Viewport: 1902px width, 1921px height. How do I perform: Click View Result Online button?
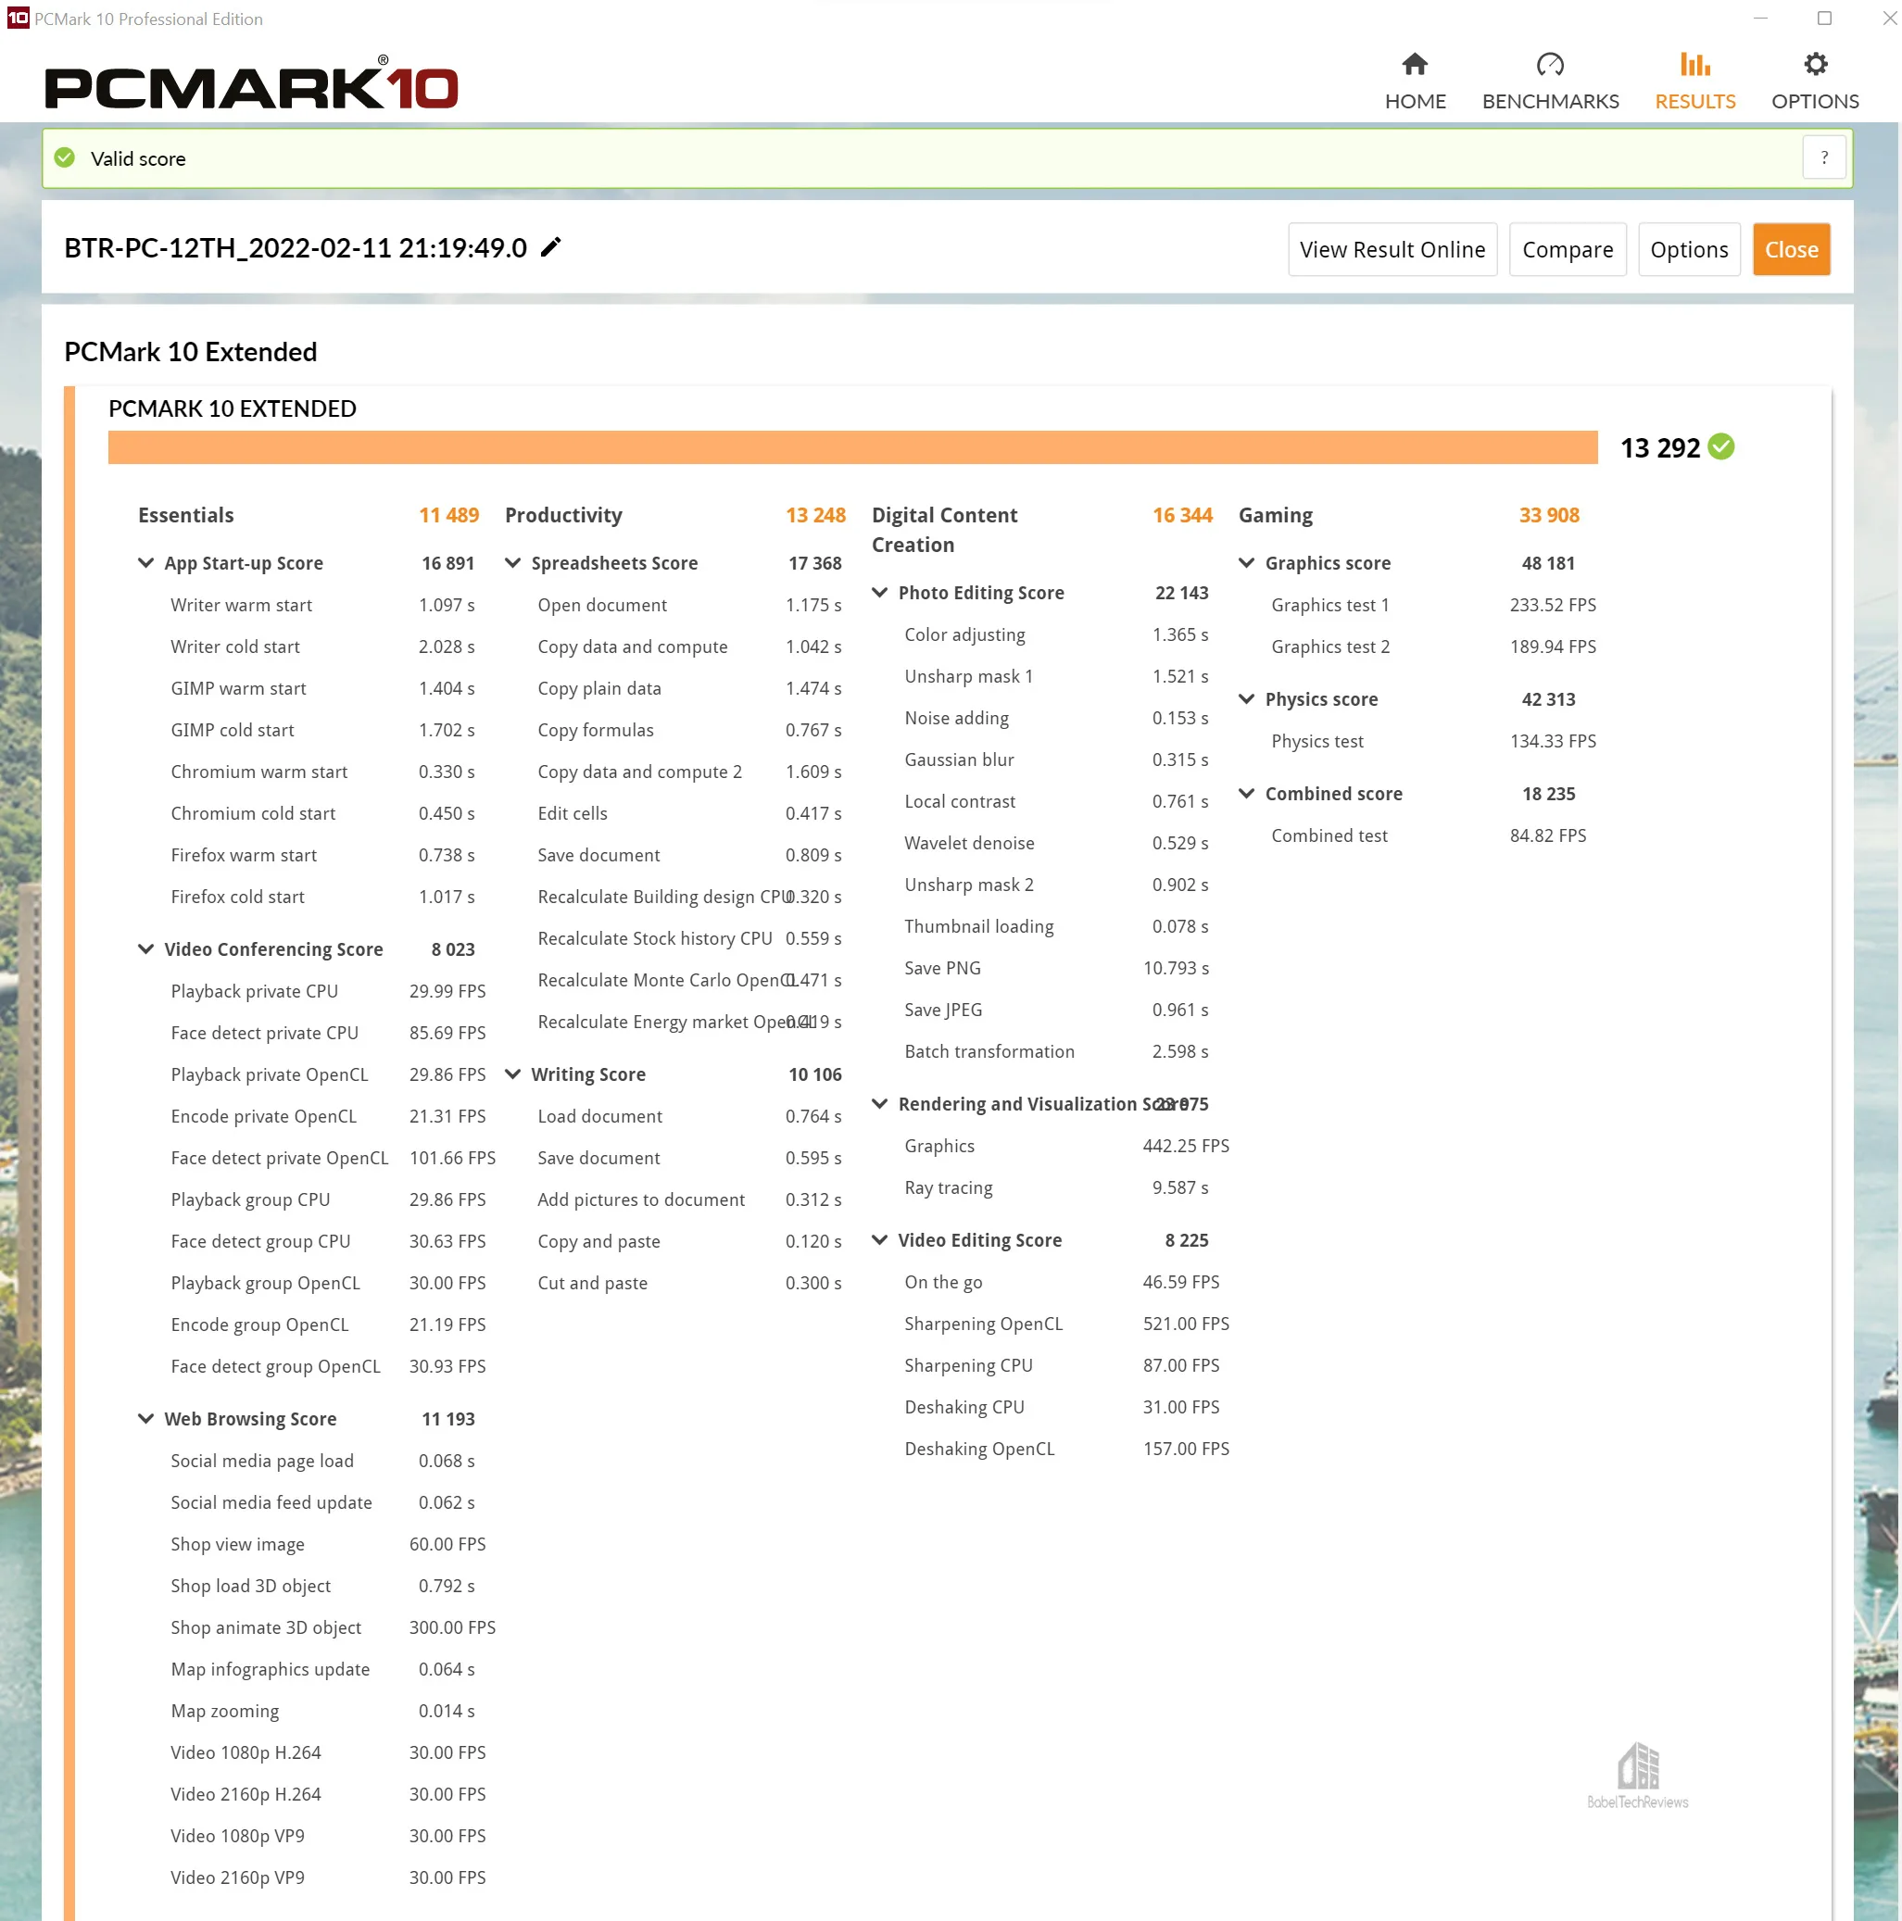(1392, 249)
